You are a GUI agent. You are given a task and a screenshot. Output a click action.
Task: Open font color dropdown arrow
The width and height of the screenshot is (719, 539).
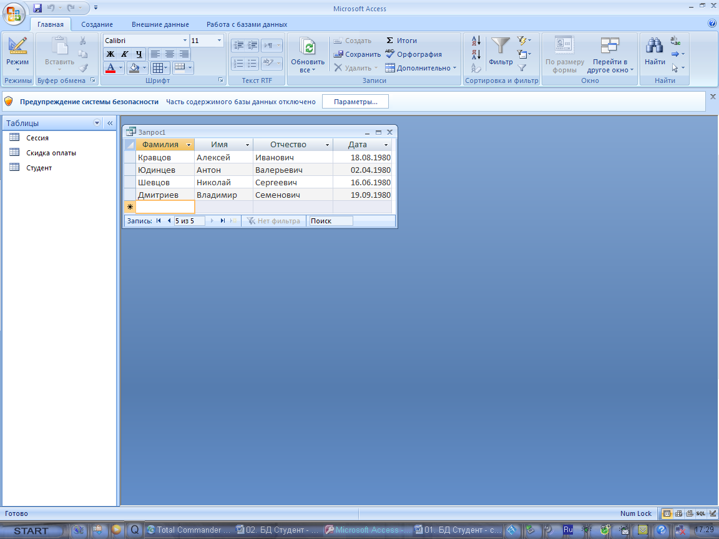pyautogui.click(x=121, y=68)
